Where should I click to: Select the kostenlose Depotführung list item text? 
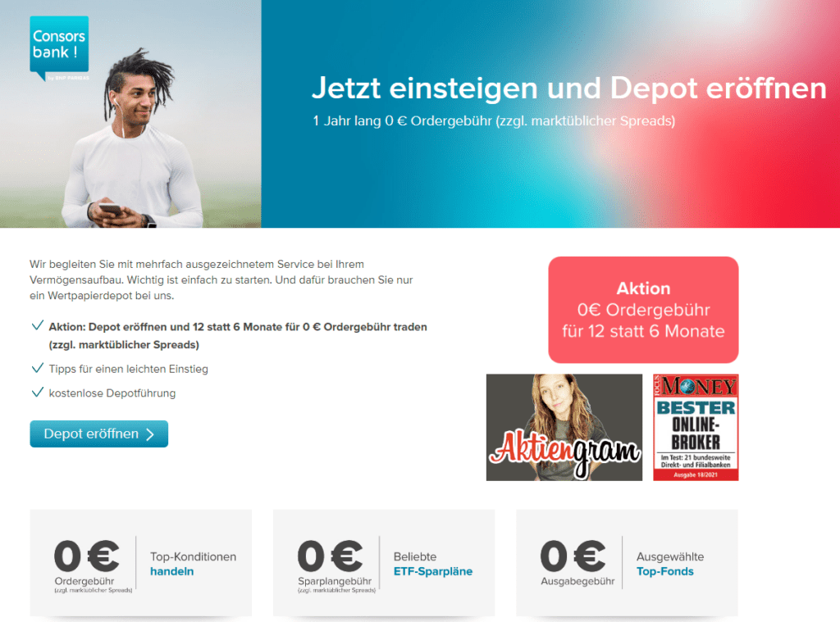click(112, 393)
